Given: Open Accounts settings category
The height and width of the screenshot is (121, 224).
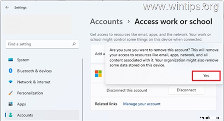Looking at the screenshot, I should (42, 115).
